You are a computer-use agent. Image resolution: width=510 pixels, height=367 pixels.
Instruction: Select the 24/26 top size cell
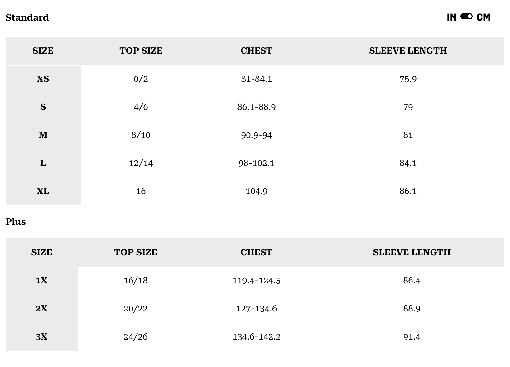[x=135, y=337]
